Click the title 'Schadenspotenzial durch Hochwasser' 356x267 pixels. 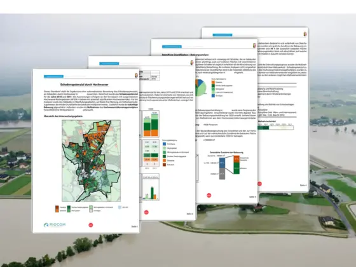point(84,85)
